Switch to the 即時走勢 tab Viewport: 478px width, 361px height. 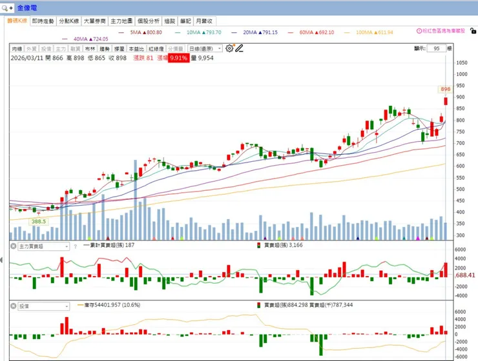(x=43, y=21)
